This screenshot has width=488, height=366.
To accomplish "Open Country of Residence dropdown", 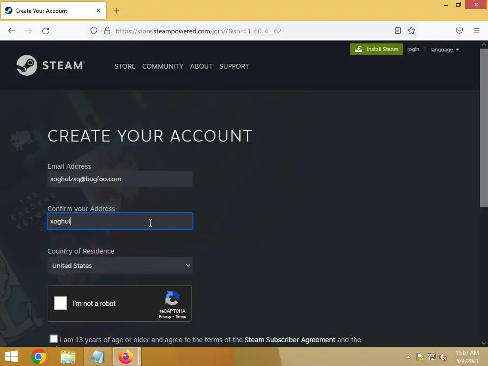I will (120, 265).
